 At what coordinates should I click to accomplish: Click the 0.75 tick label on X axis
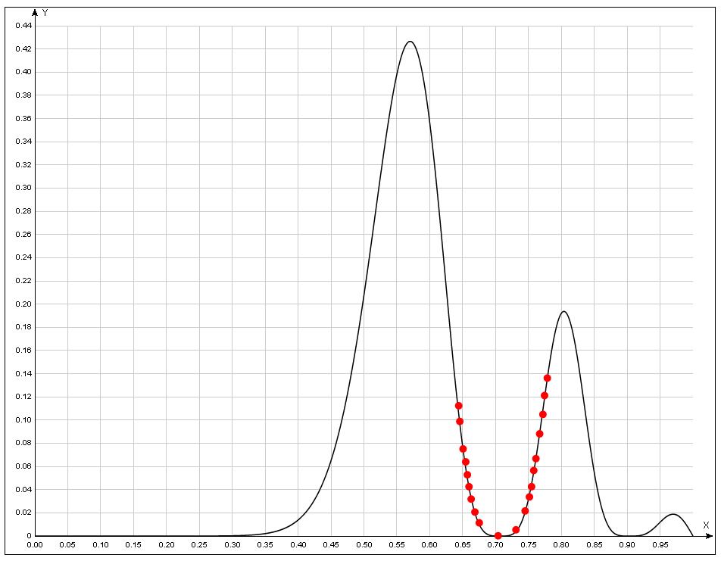click(529, 545)
